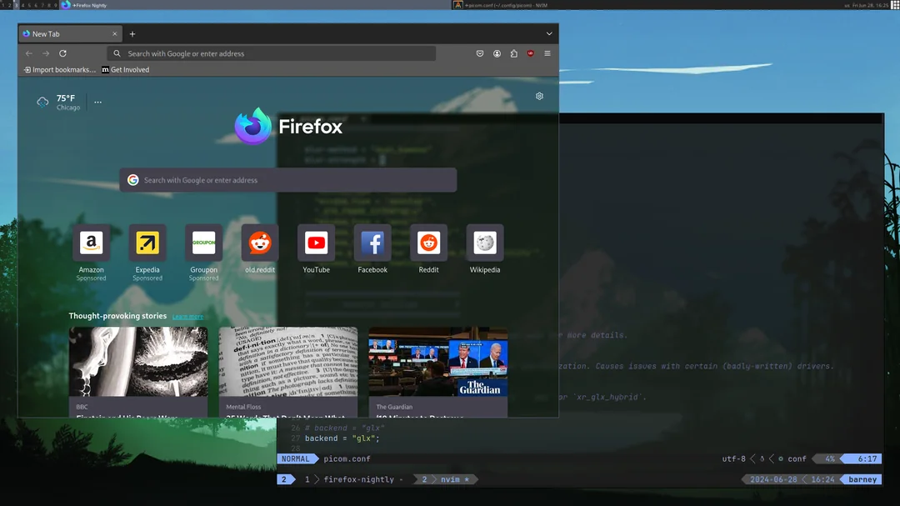Open a new tab with plus button
The height and width of the screenshot is (506, 900).
click(132, 34)
